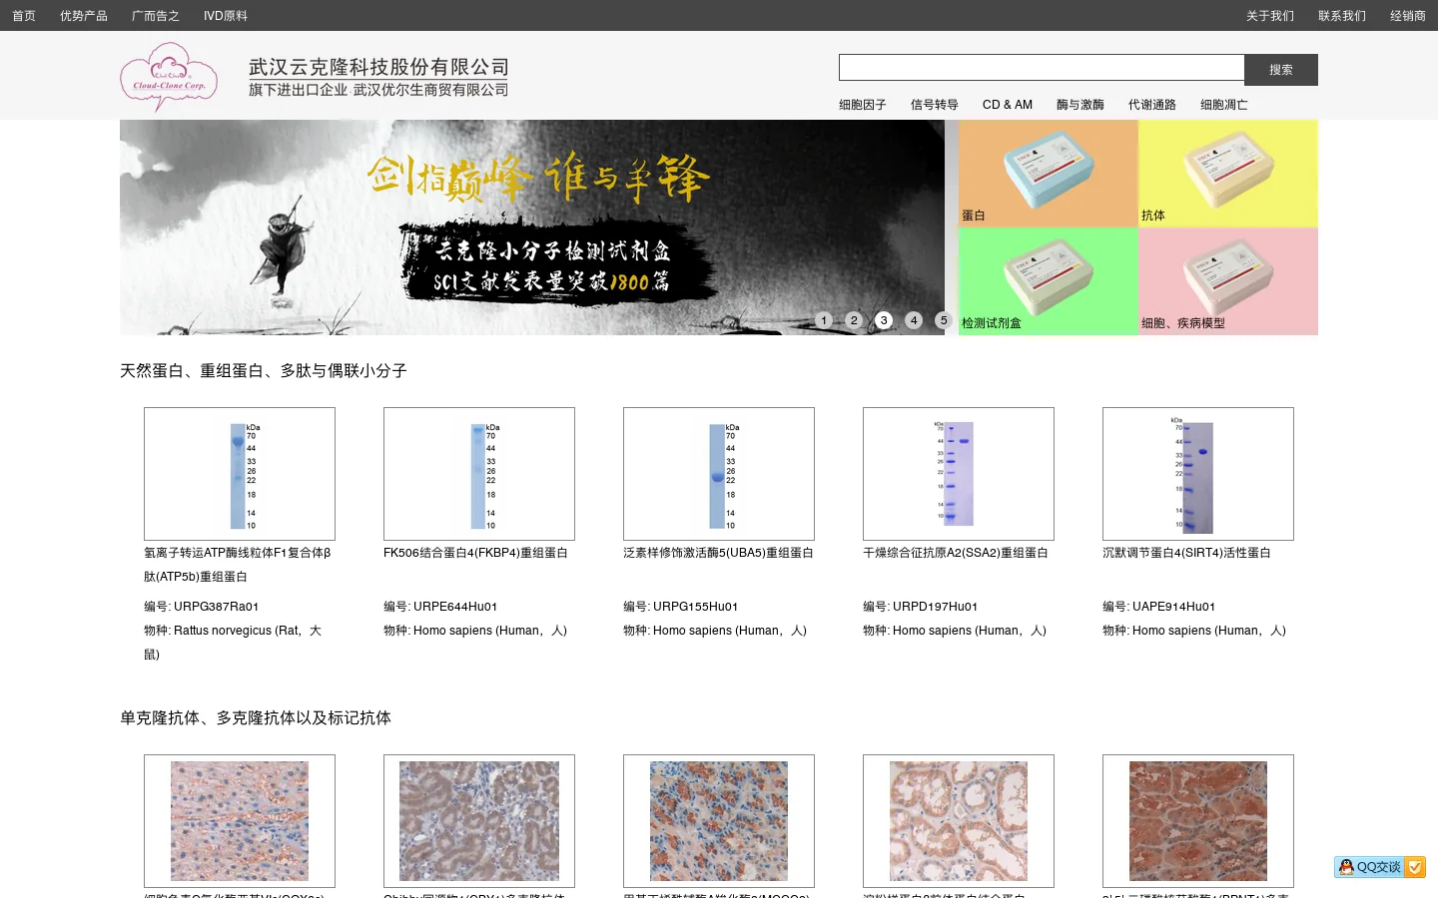Click the catalog number URPG387Ra01
1438x898 pixels.
216,607
